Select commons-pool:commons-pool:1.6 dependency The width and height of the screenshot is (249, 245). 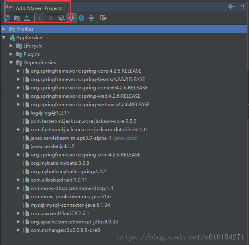coord(71,197)
